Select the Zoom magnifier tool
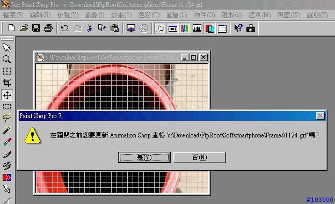 pos(7,59)
